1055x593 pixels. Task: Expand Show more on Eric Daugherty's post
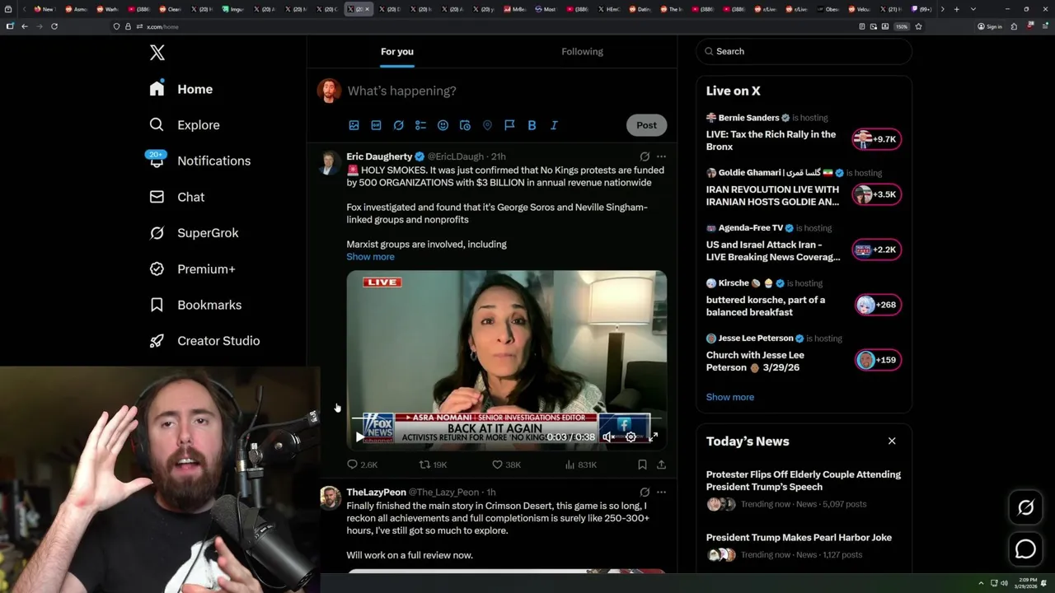click(370, 257)
